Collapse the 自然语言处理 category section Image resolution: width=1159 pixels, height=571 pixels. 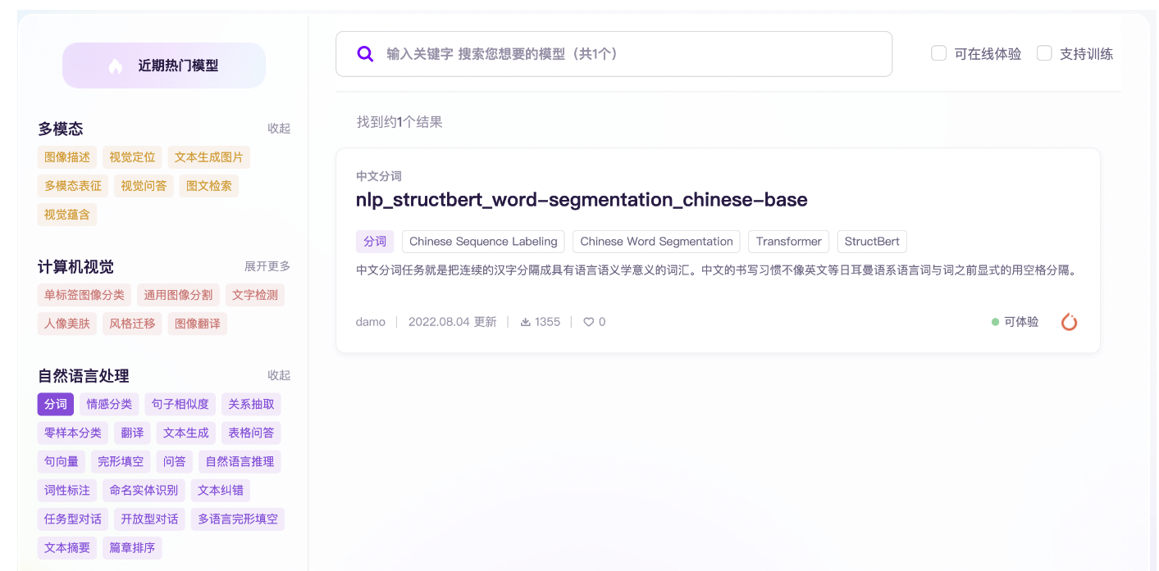click(x=279, y=375)
